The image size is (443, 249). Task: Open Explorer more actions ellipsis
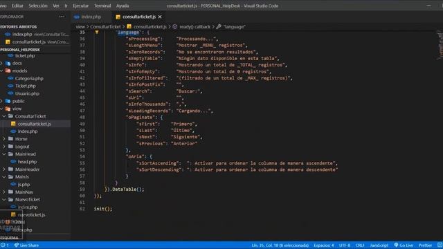pos(62,17)
